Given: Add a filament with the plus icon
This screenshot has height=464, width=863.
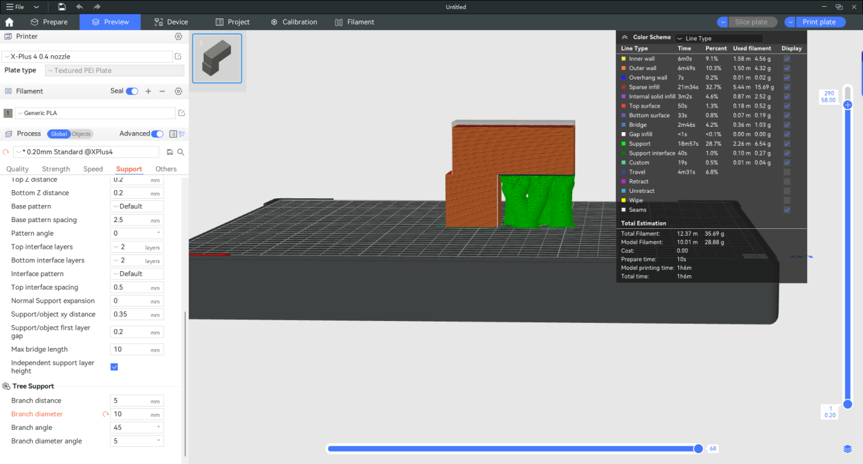Looking at the screenshot, I should click(148, 91).
